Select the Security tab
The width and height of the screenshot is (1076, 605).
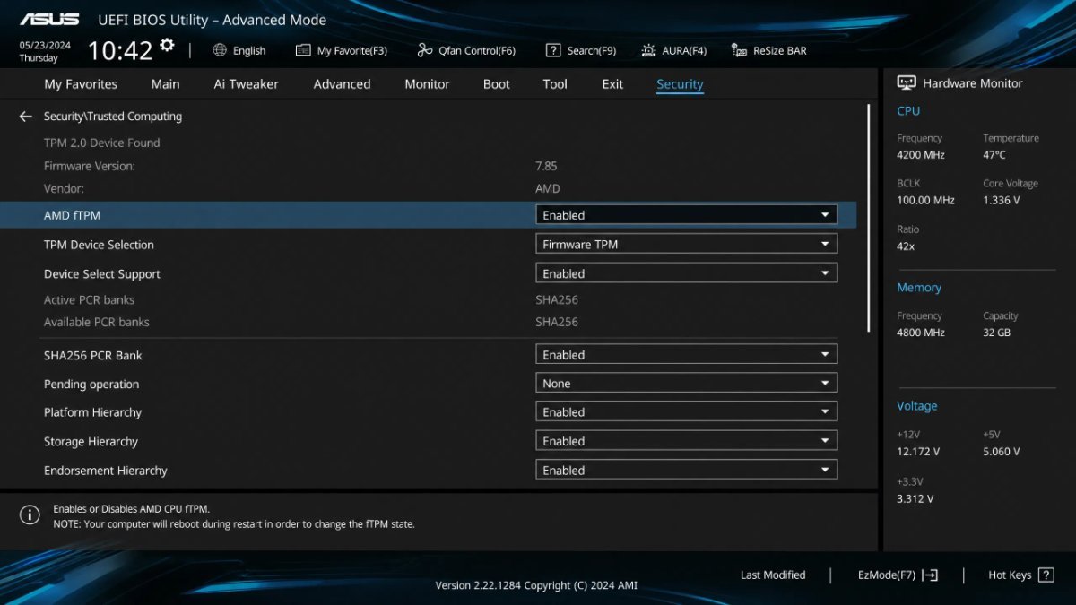680,84
